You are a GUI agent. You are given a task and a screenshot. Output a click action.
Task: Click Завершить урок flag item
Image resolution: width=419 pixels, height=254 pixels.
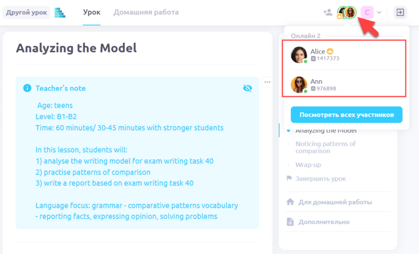(x=316, y=179)
